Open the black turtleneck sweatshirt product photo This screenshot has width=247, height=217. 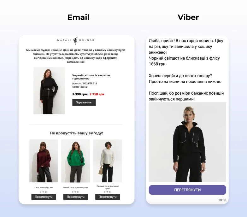[49, 91]
